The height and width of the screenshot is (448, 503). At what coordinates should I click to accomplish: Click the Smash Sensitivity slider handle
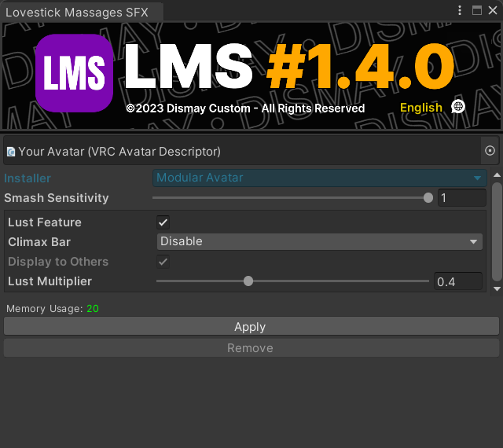tap(428, 198)
